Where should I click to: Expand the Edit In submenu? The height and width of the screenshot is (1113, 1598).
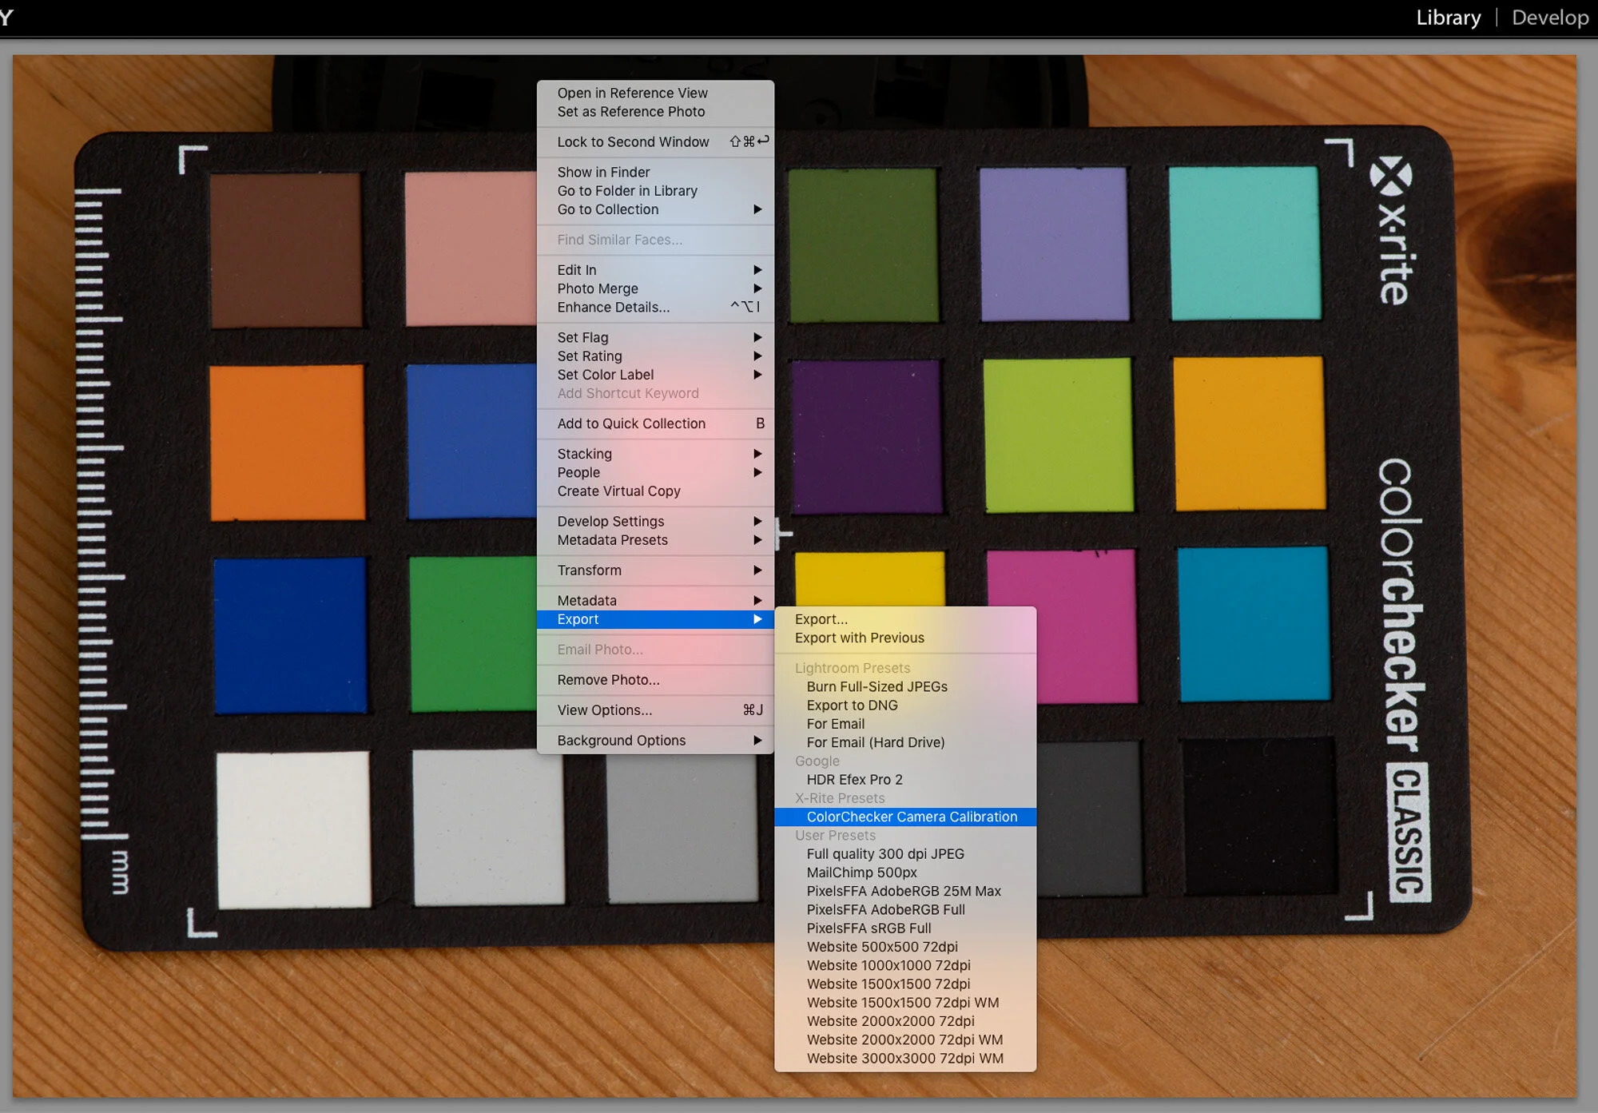coord(655,270)
